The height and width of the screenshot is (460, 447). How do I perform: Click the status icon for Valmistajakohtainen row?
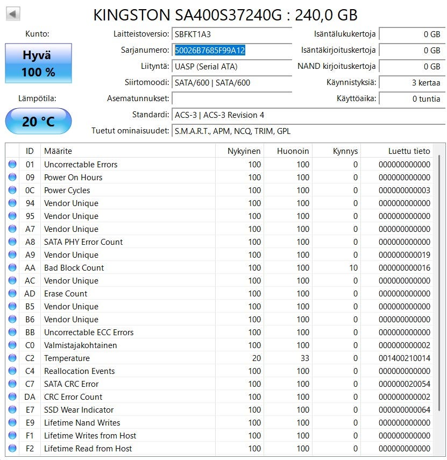click(x=12, y=345)
